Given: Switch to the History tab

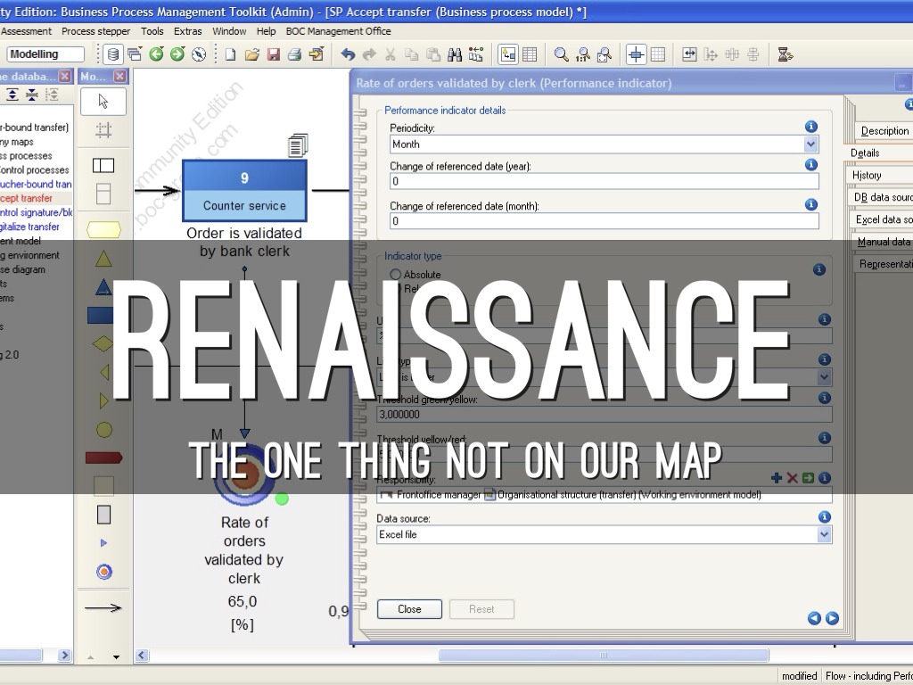Looking at the screenshot, I should tap(867, 175).
